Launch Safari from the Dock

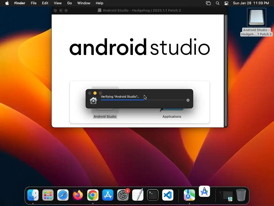click(63, 195)
